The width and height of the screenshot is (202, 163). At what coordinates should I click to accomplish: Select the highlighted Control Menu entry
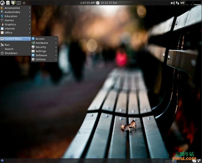click(16, 39)
